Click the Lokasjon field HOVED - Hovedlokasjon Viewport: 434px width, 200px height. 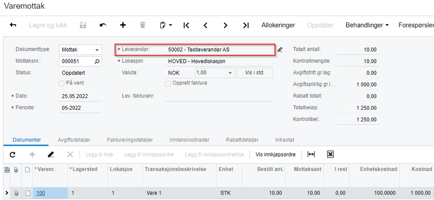pos(219,61)
